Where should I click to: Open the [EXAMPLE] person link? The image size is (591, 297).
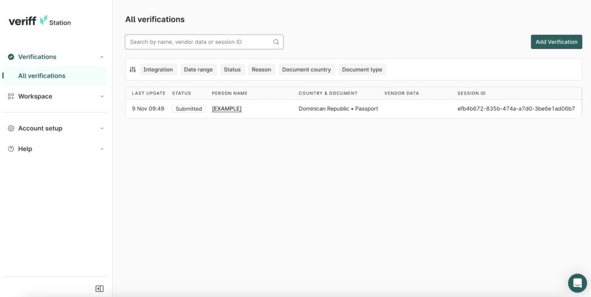coord(227,109)
